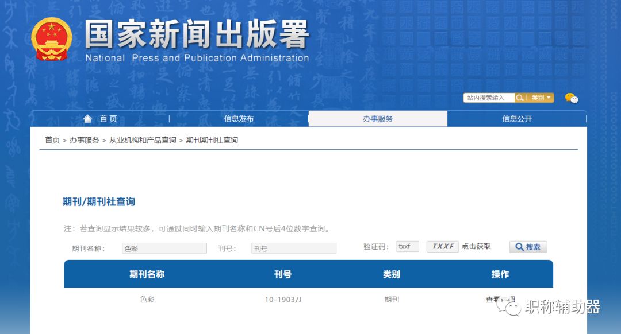Screen dimensions: 621x334
Task: Click the home icon beside 首页
Action: (87, 118)
